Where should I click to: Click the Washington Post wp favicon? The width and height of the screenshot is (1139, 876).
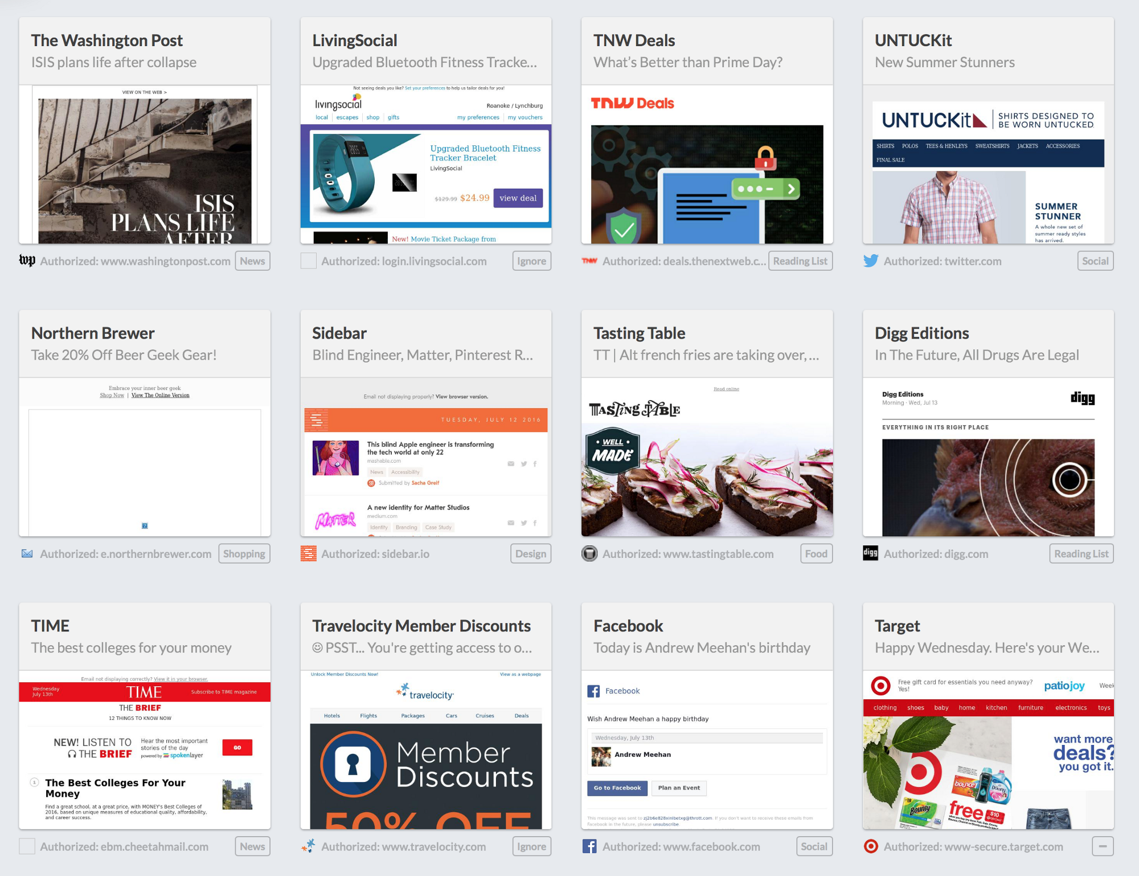pyautogui.click(x=27, y=260)
